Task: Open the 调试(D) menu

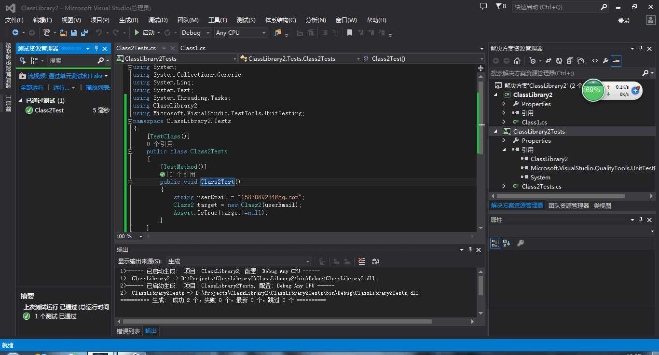Action: coord(158,20)
